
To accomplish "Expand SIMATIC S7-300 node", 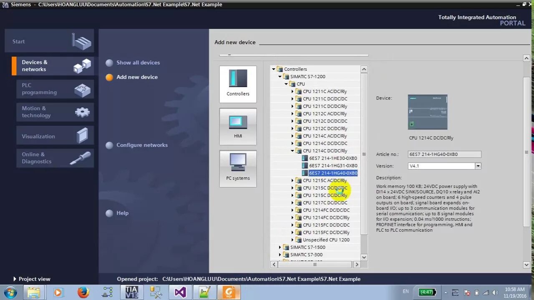I will [280, 255].
